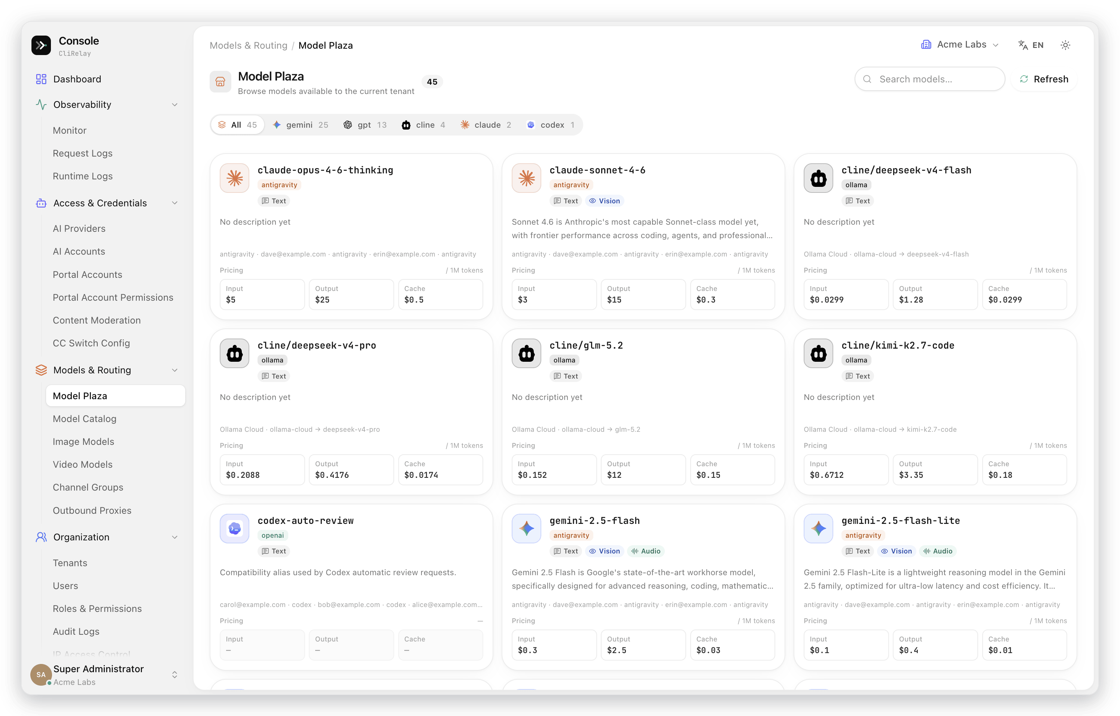Open the Monitor page
The height and width of the screenshot is (716, 1120).
tap(69, 131)
